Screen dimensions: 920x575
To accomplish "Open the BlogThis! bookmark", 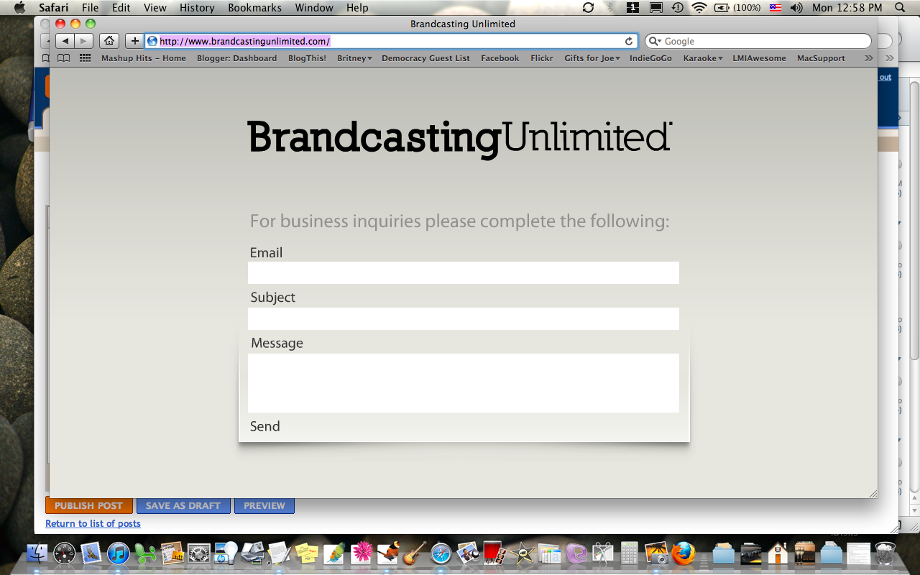I will pyautogui.click(x=307, y=58).
